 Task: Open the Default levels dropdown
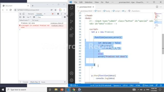point(24,20)
